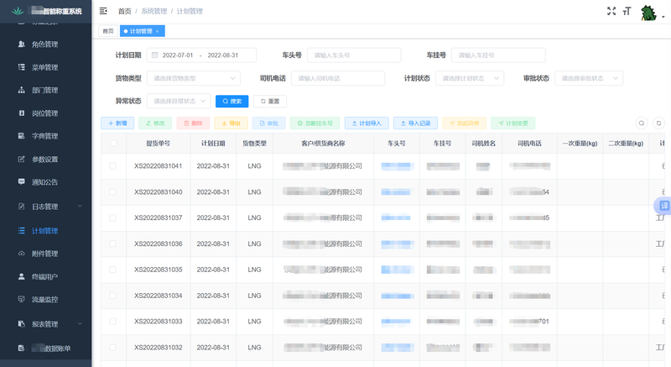Select all rows via header checkbox

coord(113,144)
